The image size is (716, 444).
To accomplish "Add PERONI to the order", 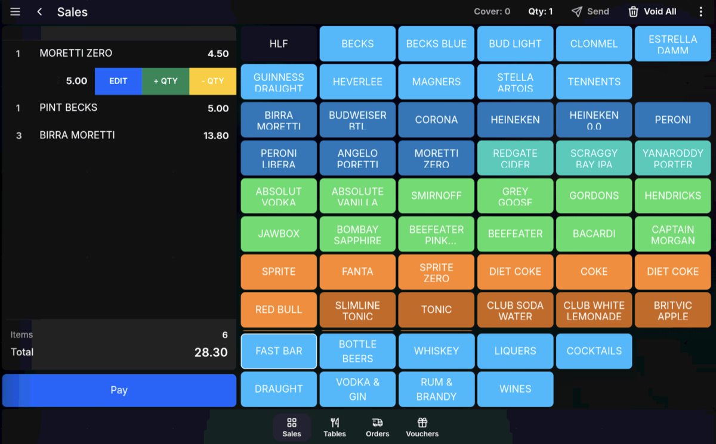I will point(672,120).
